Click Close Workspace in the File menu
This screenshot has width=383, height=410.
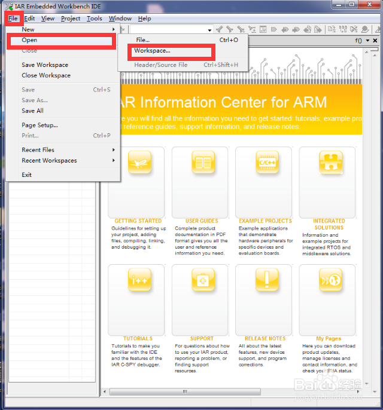63,75
